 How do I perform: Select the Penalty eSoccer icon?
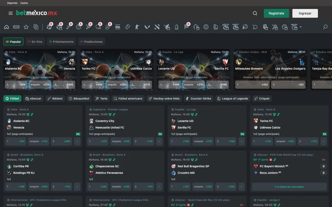pyautogui.click(x=236, y=27)
